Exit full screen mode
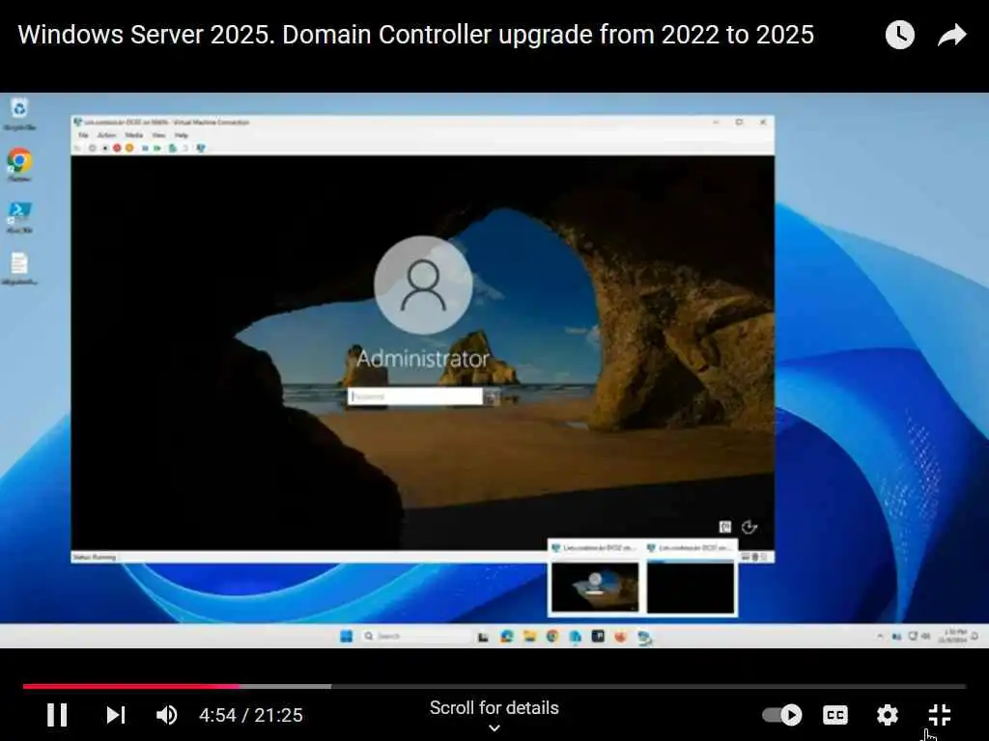 pyautogui.click(x=940, y=715)
